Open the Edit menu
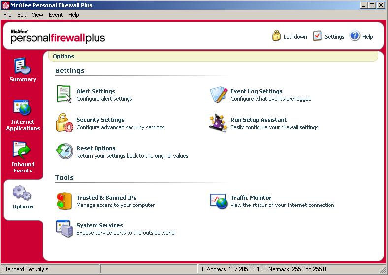The width and height of the screenshot is (388, 275). [x=22, y=15]
